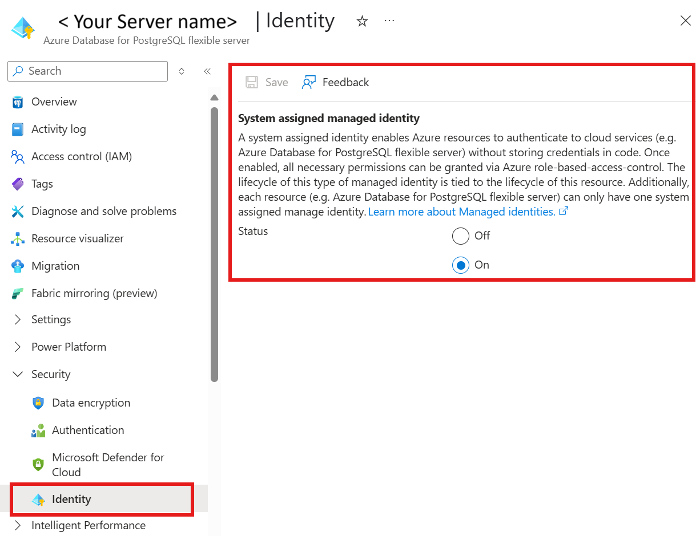
Task: Expand the Intelligent Performance chevron
Action: tap(18, 525)
